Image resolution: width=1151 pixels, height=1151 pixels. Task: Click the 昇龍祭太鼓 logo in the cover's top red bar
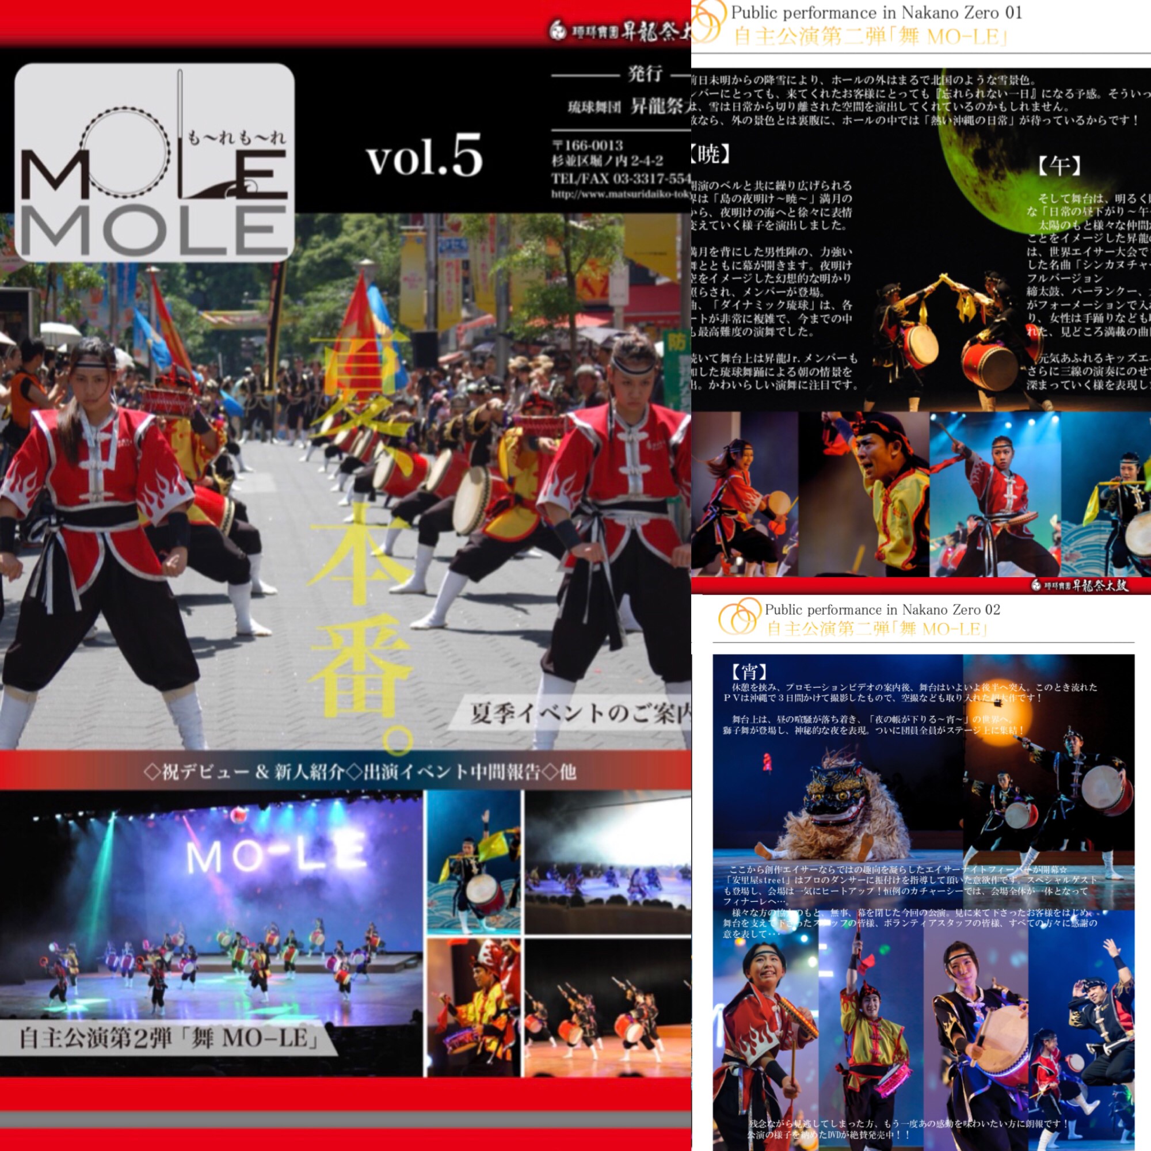pos(619,32)
